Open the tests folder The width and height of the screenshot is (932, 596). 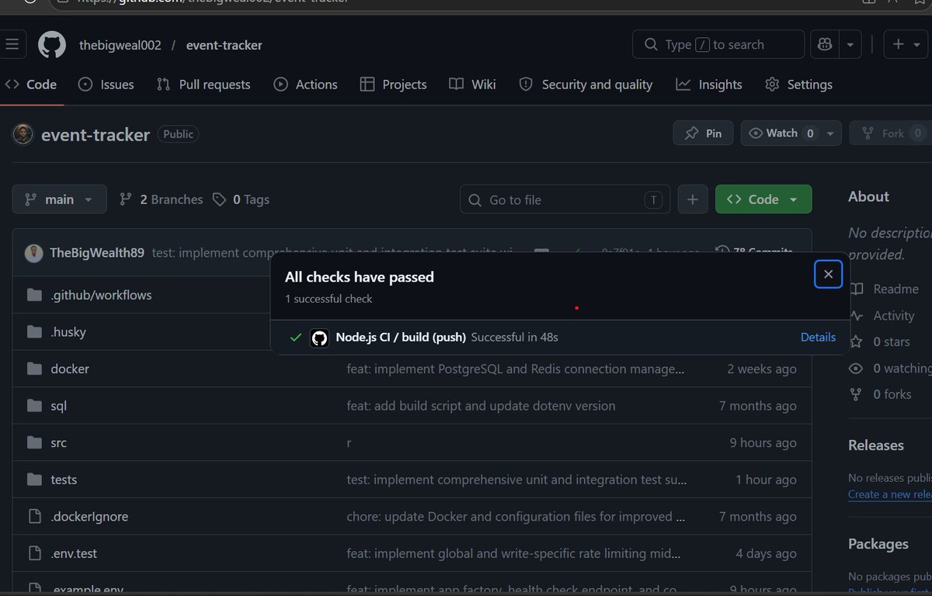coord(64,480)
